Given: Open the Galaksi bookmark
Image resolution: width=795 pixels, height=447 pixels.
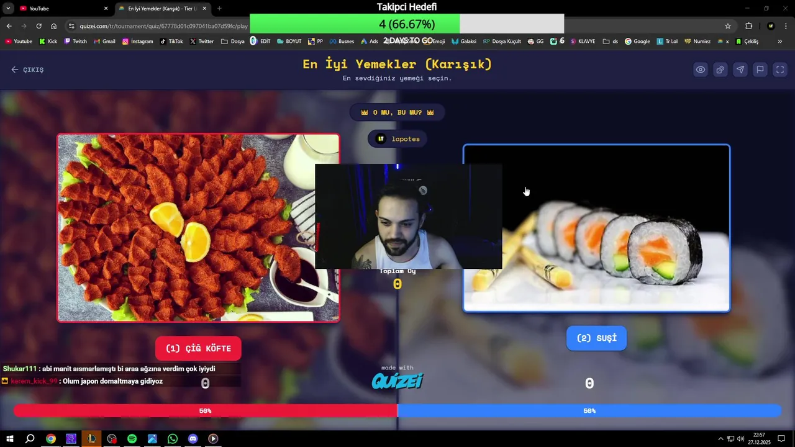Looking at the screenshot, I should 464,42.
